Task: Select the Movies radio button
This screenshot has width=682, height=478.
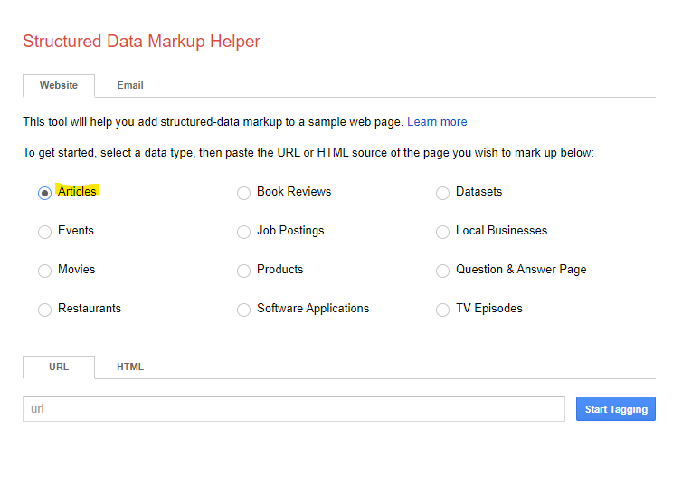Action: 44,271
